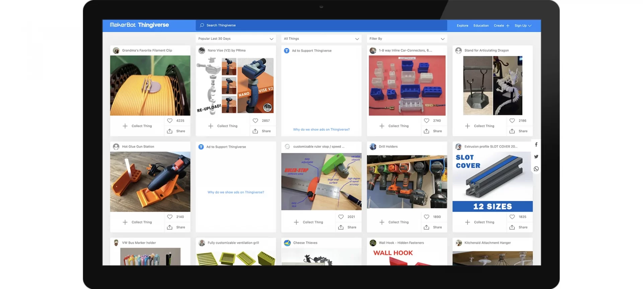Open the Explore menu
The height and width of the screenshot is (289, 643).
[x=462, y=26]
